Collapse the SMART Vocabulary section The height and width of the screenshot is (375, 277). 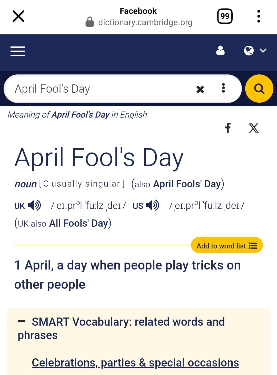pyautogui.click(x=22, y=321)
